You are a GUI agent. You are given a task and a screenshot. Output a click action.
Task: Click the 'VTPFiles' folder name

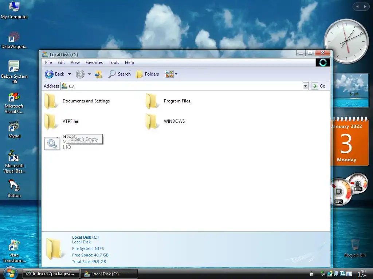point(71,121)
